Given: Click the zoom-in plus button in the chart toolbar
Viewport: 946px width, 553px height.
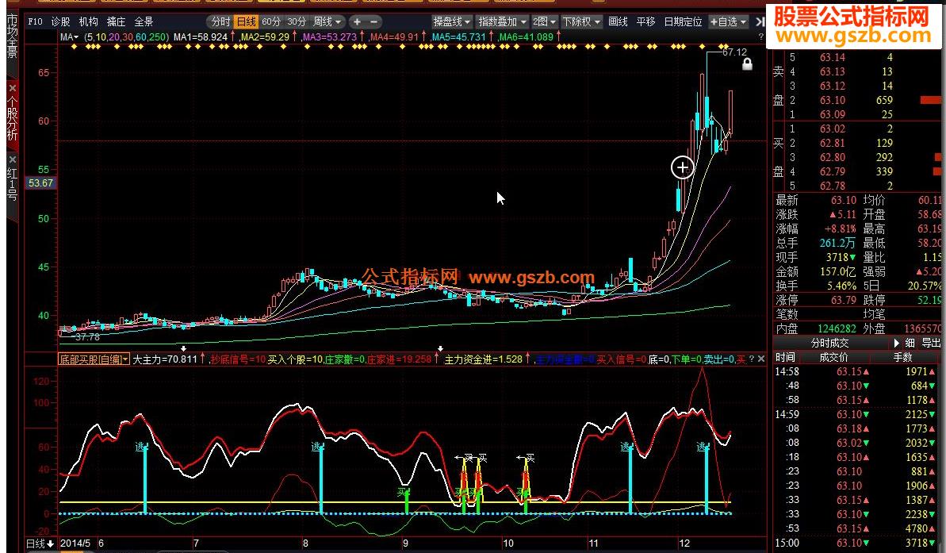Looking at the screenshot, I should pos(357,22).
